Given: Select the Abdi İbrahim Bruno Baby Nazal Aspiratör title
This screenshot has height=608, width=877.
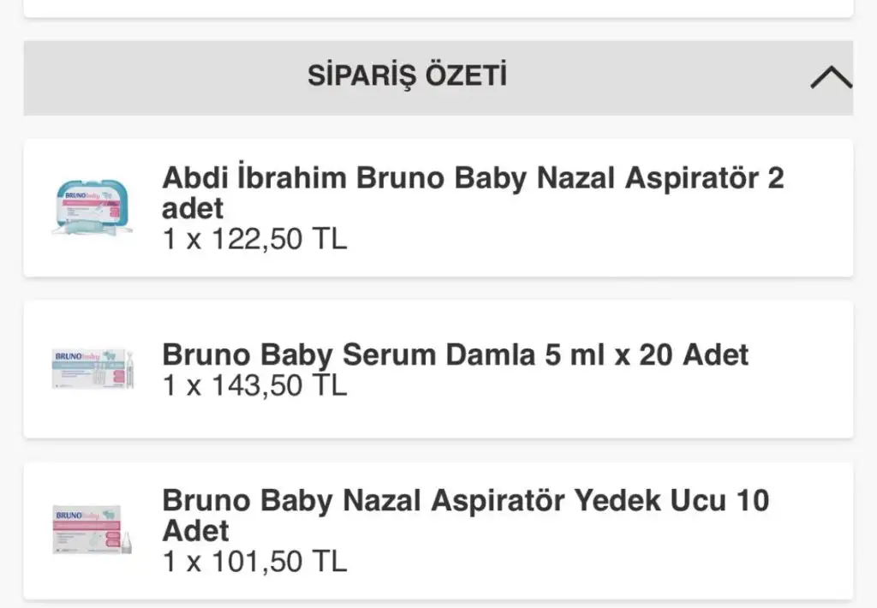Looking at the screenshot, I should [x=473, y=179].
